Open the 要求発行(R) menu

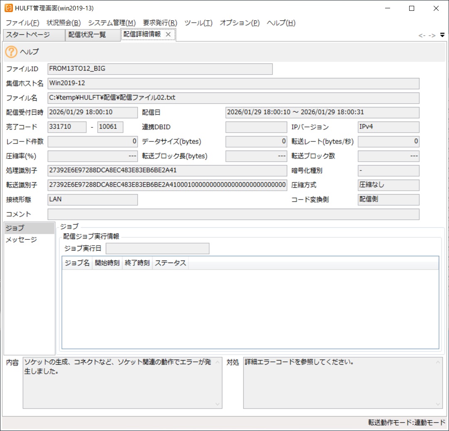coord(160,23)
